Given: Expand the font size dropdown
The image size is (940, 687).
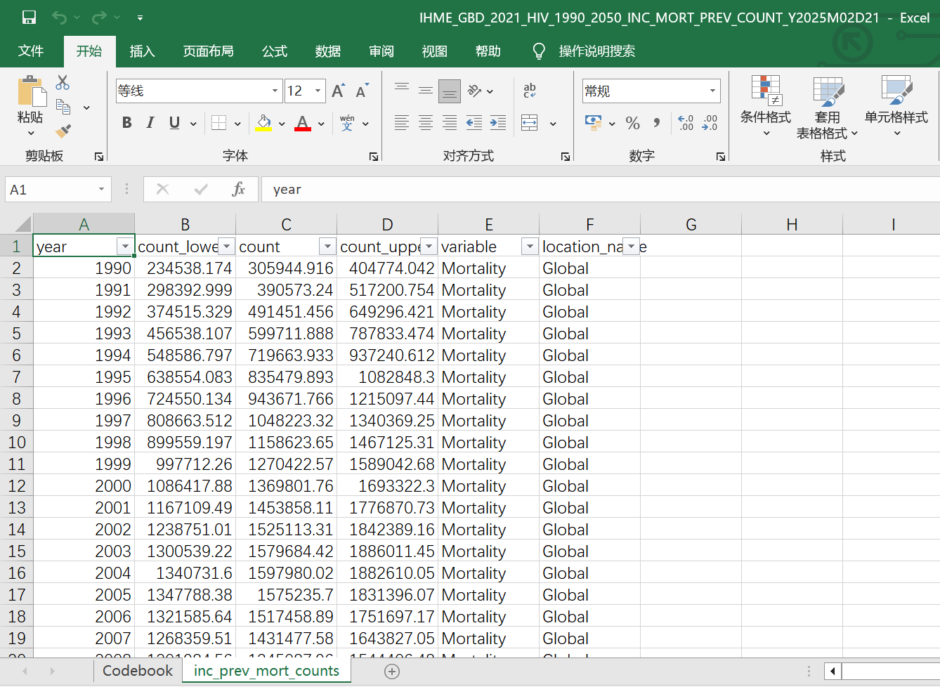Looking at the screenshot, I should (x=318, y=91).
